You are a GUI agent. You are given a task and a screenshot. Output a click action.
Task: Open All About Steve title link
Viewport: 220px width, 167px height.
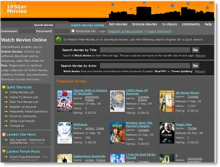(x=187, y=93)
